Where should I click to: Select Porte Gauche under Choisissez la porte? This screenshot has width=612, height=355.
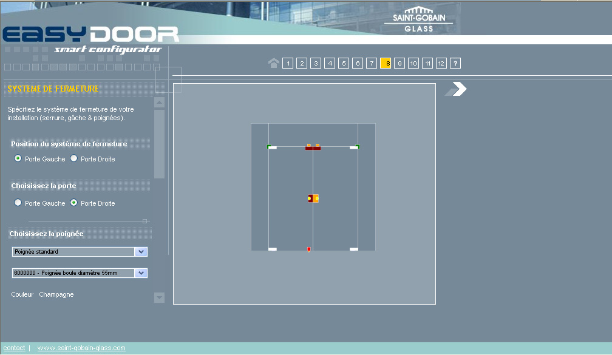tap(18, 203)
